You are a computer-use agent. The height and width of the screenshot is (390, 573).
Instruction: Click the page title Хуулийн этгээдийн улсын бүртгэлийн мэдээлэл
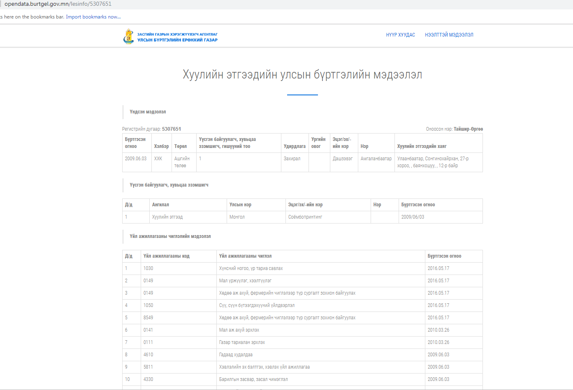(302, 75)
